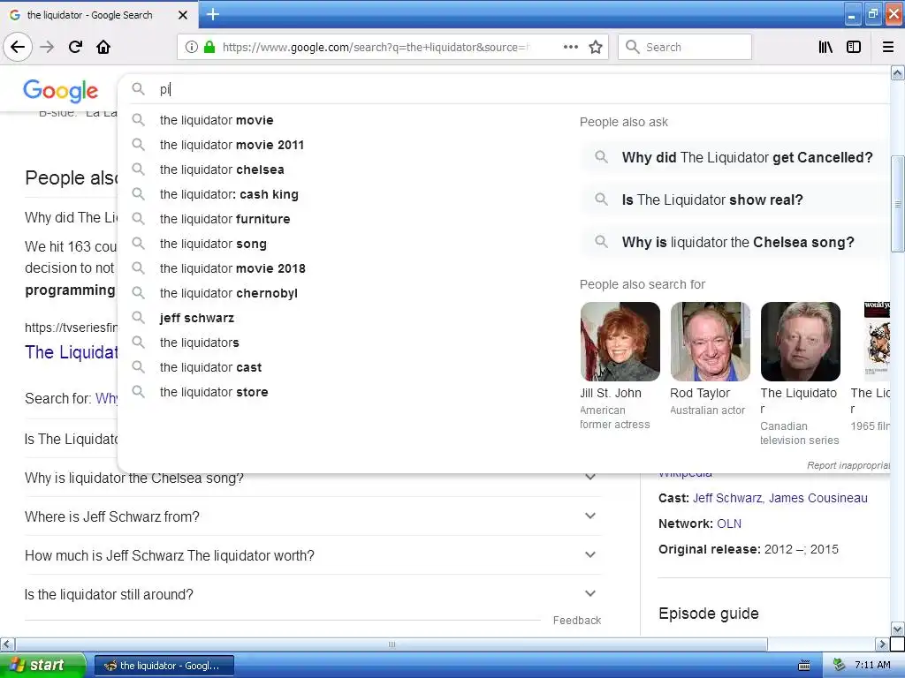Click the magnifier inside Google search box

[x=139, y=89]
